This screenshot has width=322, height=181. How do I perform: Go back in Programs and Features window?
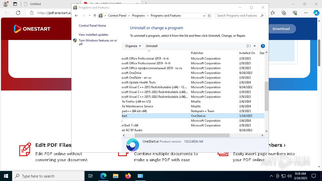point(76,16)
